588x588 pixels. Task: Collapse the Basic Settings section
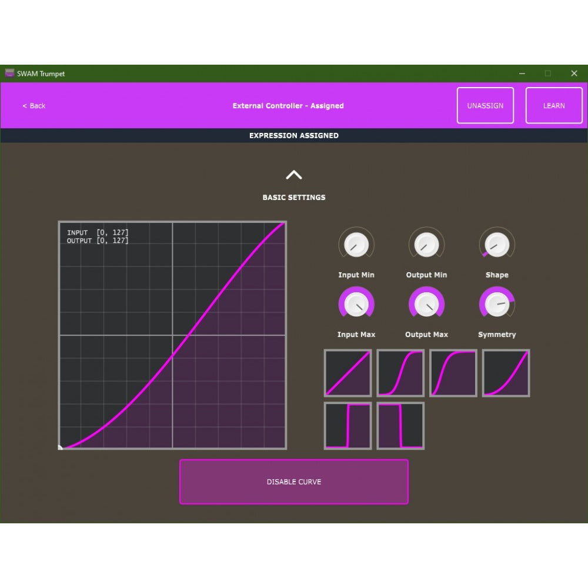(x=294, y=175)
